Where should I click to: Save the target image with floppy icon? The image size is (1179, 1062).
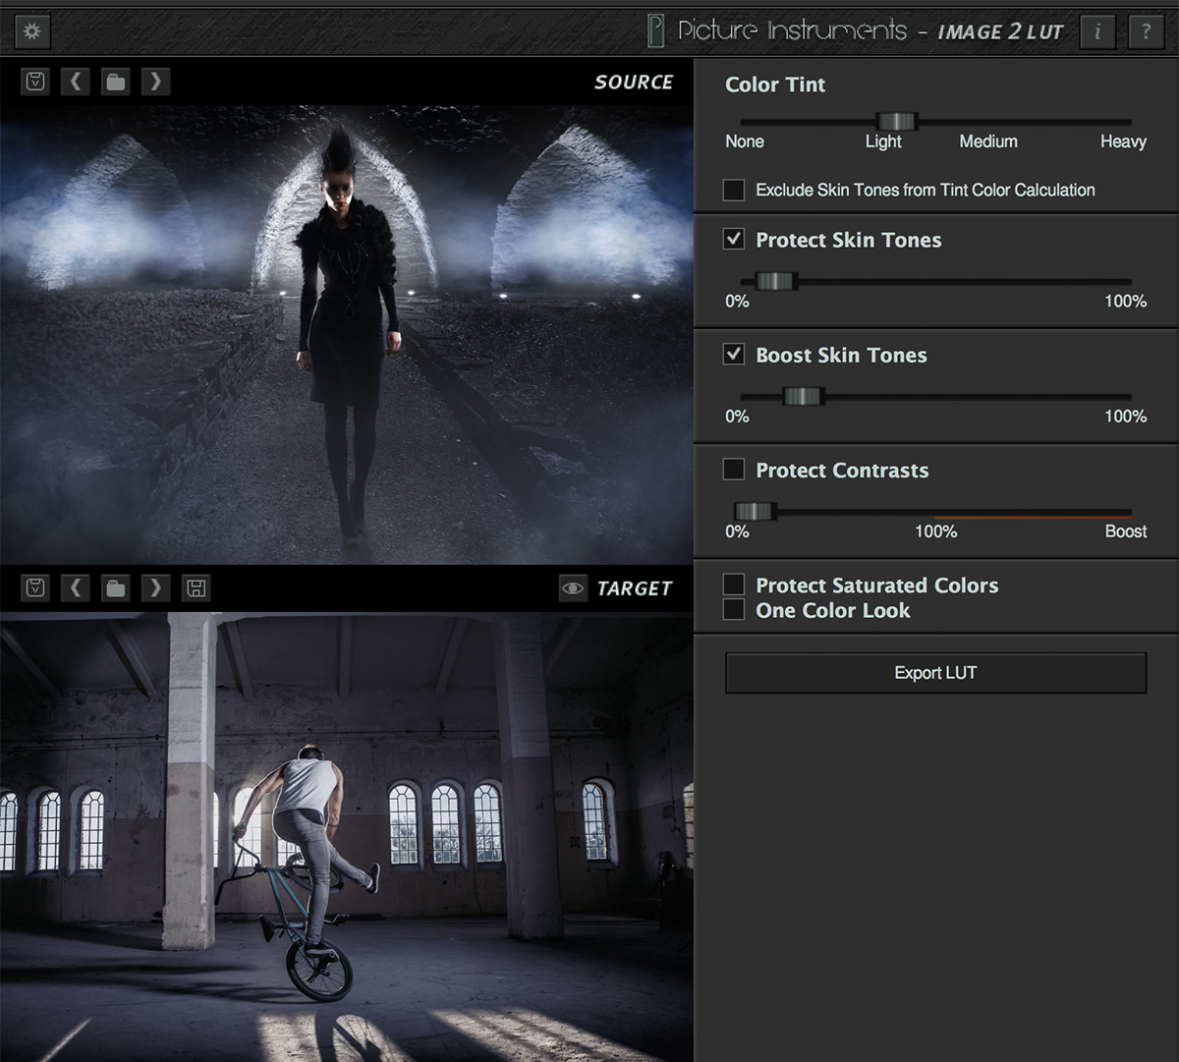pos(196,588)
